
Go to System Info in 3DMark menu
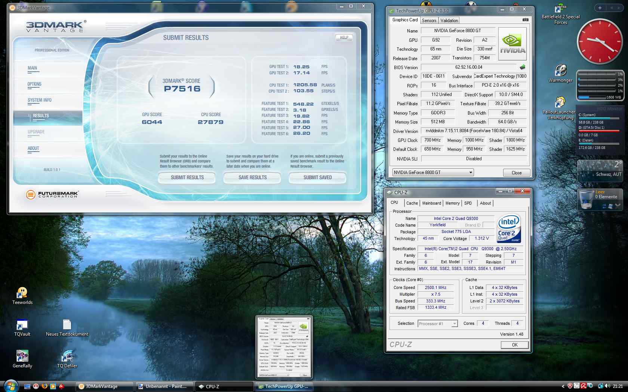pos(39,100)
